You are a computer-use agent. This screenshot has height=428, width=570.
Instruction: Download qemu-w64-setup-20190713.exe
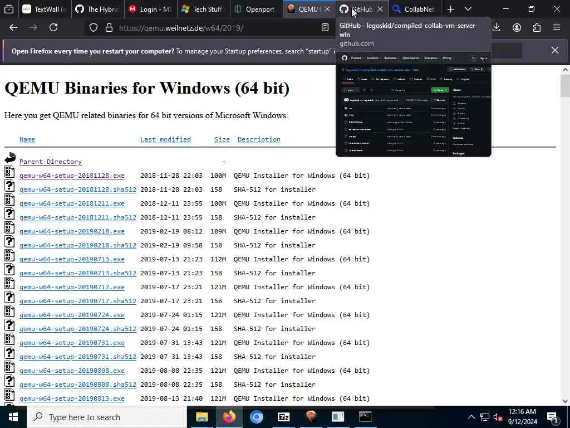click(72, 259)
